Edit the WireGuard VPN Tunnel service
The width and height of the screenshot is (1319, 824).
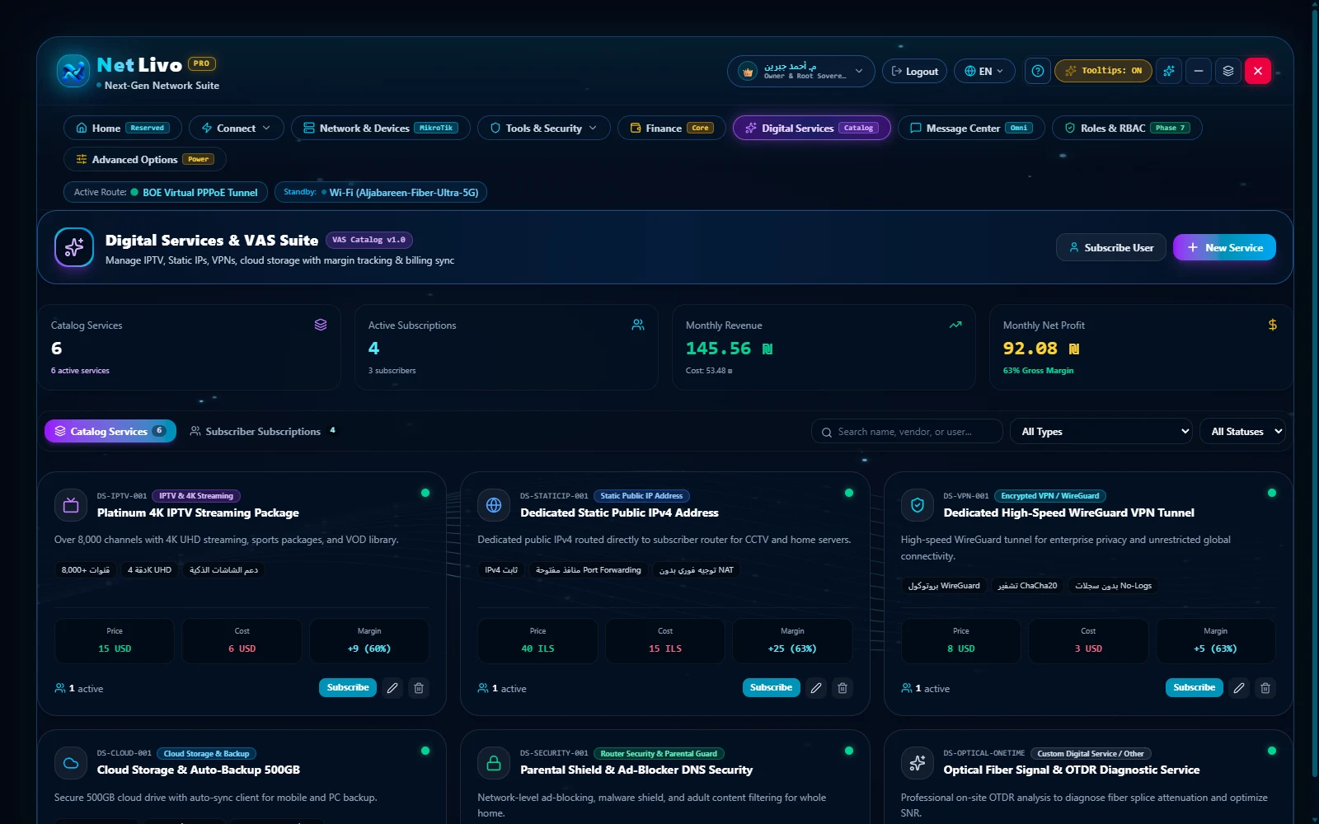[1239, 688]
